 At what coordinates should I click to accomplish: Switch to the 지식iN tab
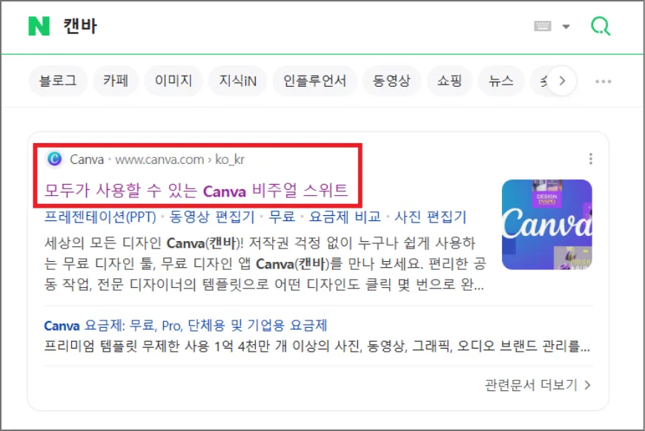click(x=238, y=81)
